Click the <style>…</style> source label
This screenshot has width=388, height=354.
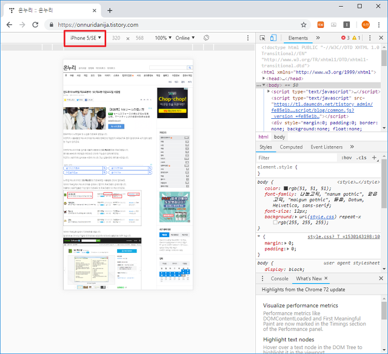[x=358, y=182]
